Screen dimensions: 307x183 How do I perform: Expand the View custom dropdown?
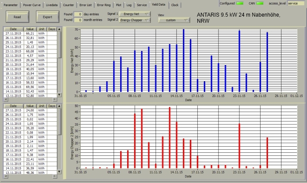click(x=174, y=20)
